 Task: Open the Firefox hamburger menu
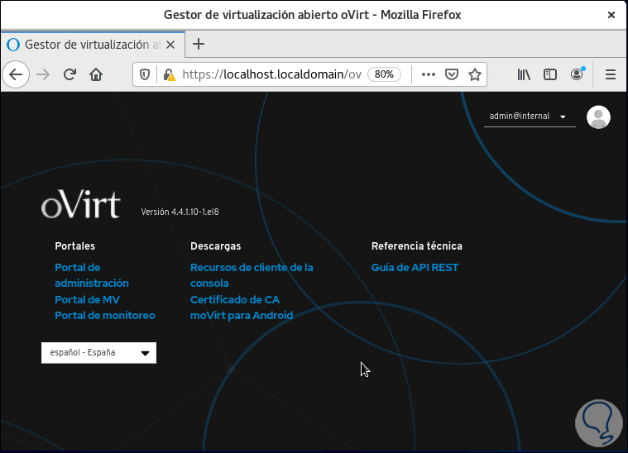(611, 74)
